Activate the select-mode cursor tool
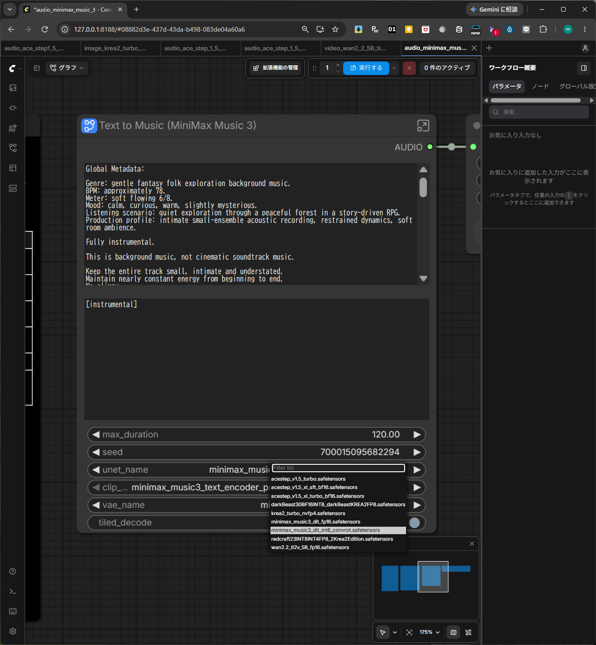The width and height of the screenshot is (596, 645). pos(383,632)
